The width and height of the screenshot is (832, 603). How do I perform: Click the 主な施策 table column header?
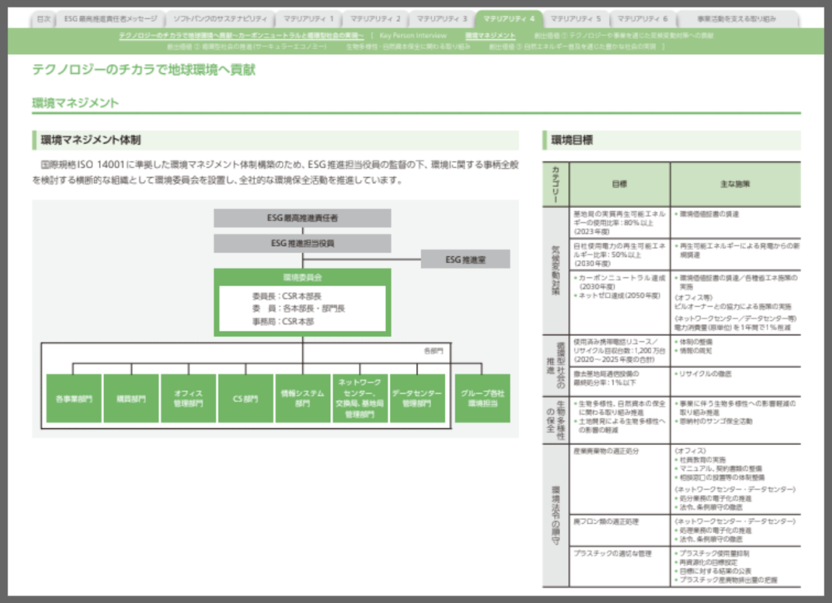click(x=735, y=184)
